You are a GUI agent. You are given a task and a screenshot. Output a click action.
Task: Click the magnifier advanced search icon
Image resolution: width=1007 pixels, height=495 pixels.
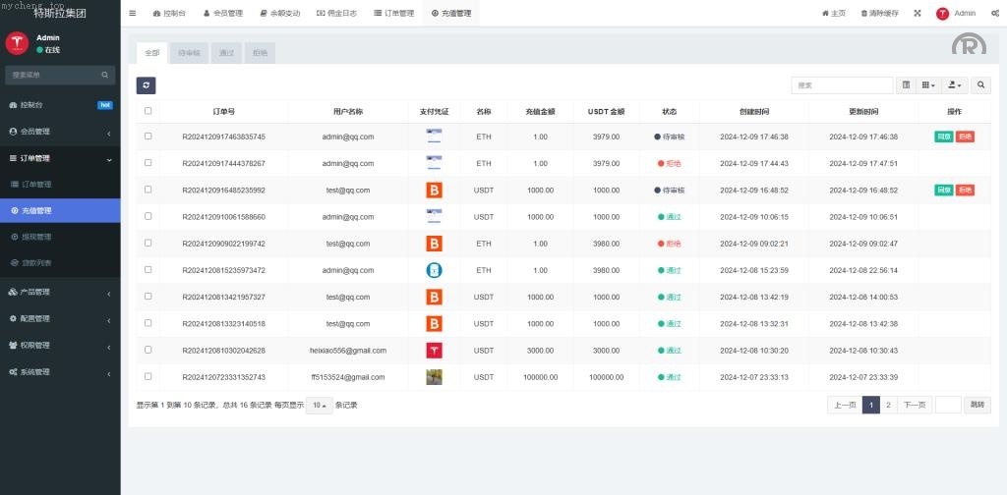coord(981,85)
